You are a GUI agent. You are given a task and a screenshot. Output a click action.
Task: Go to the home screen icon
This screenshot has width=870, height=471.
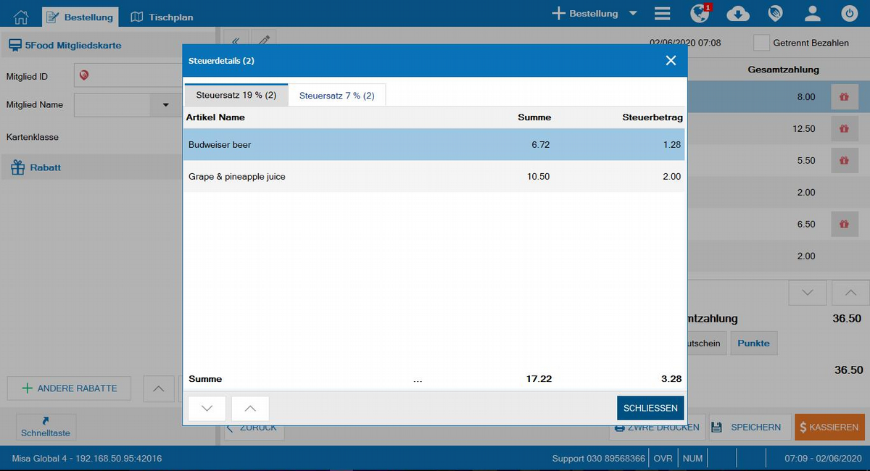21,16
